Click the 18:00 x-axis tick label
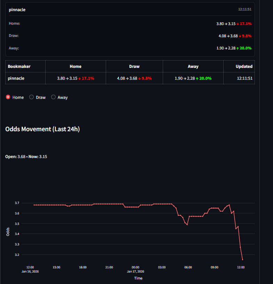This screenshot has width=273, height=284. pos(83,267)
